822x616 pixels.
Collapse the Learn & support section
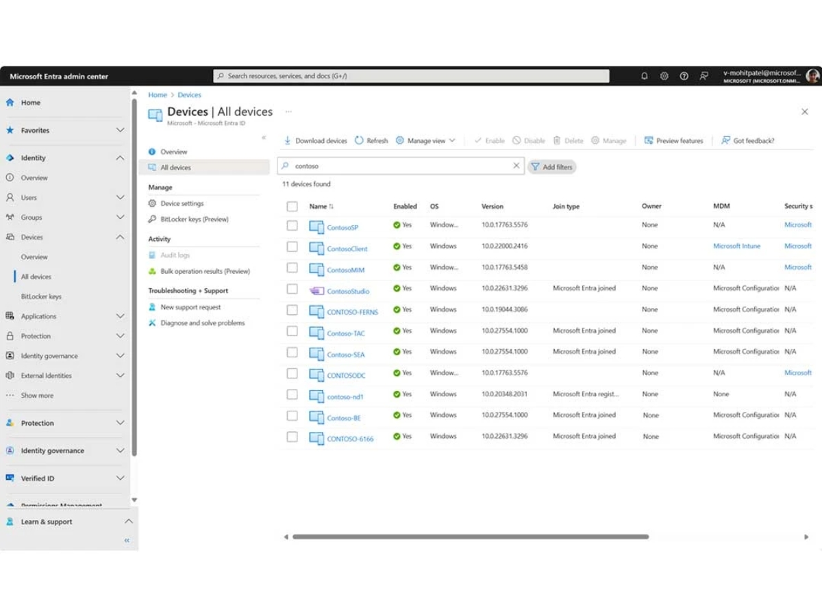pos(128,522)
